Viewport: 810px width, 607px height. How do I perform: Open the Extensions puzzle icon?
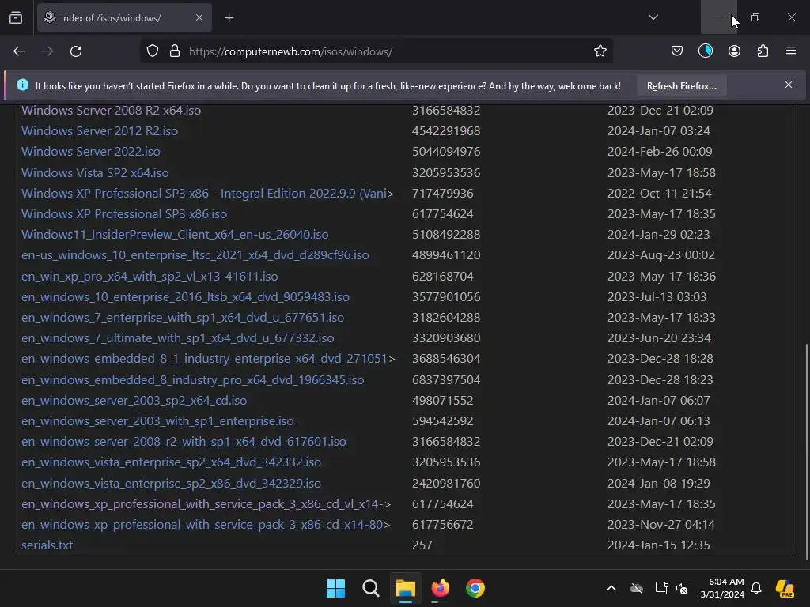(763, 51)
